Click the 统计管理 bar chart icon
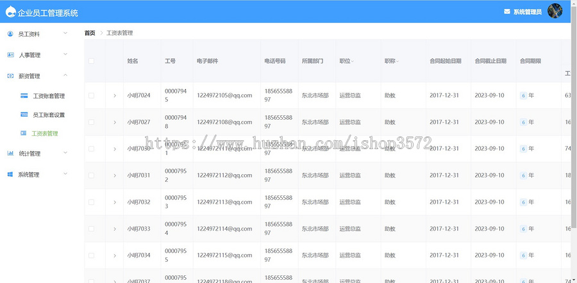 tap(11, 153)
